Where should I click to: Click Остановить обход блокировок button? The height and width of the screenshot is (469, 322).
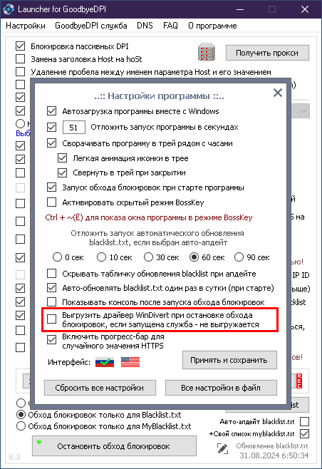[x=114, y=446]
